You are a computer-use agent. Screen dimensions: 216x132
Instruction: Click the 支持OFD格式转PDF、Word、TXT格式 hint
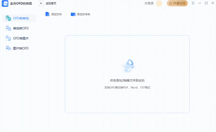[127, 87]
